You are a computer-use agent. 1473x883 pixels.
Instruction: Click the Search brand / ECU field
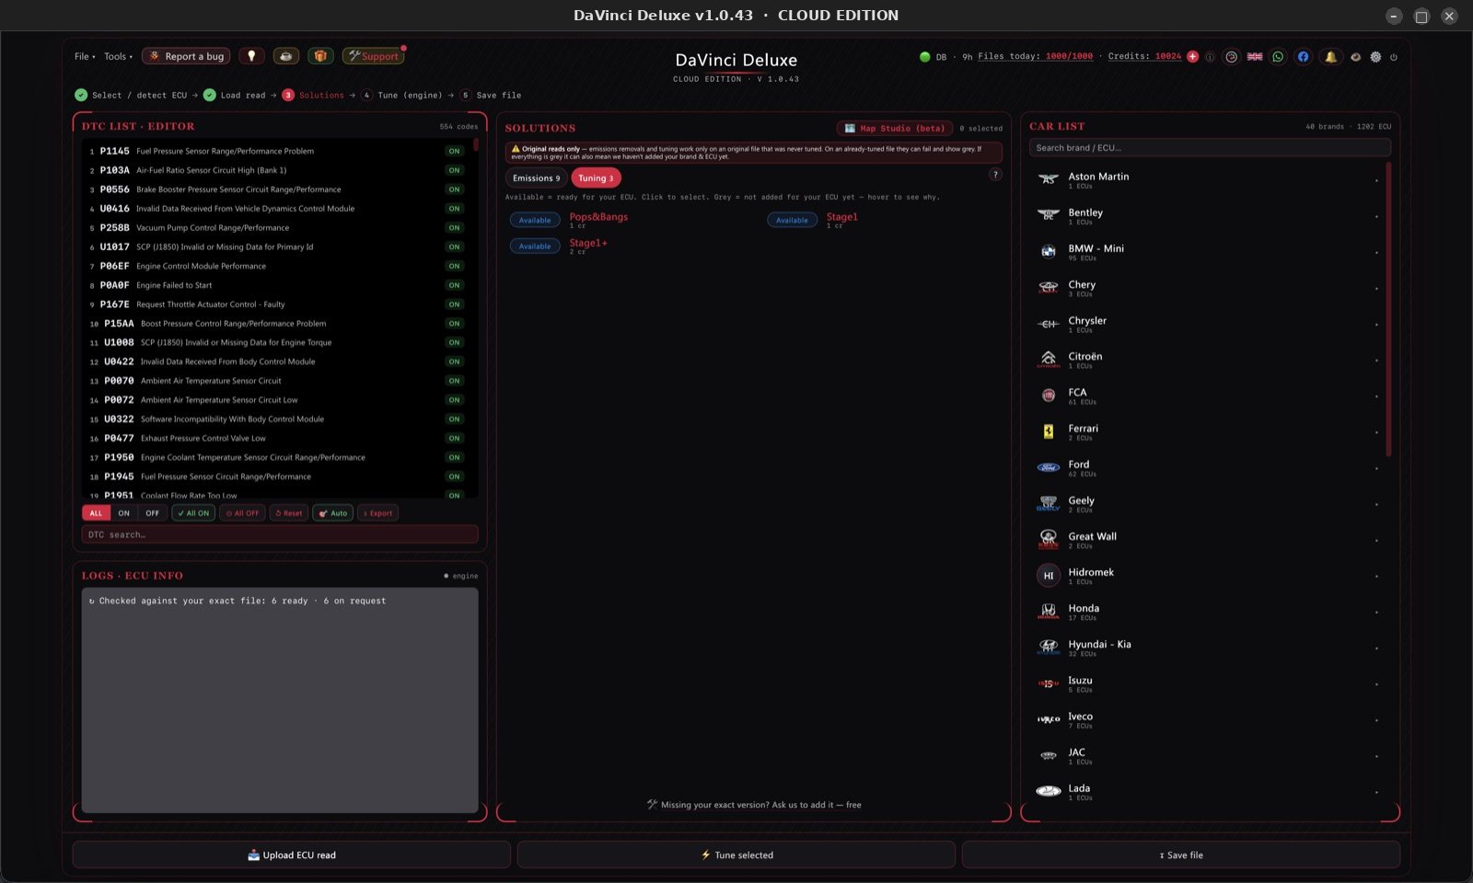[x=1210, y=147]
